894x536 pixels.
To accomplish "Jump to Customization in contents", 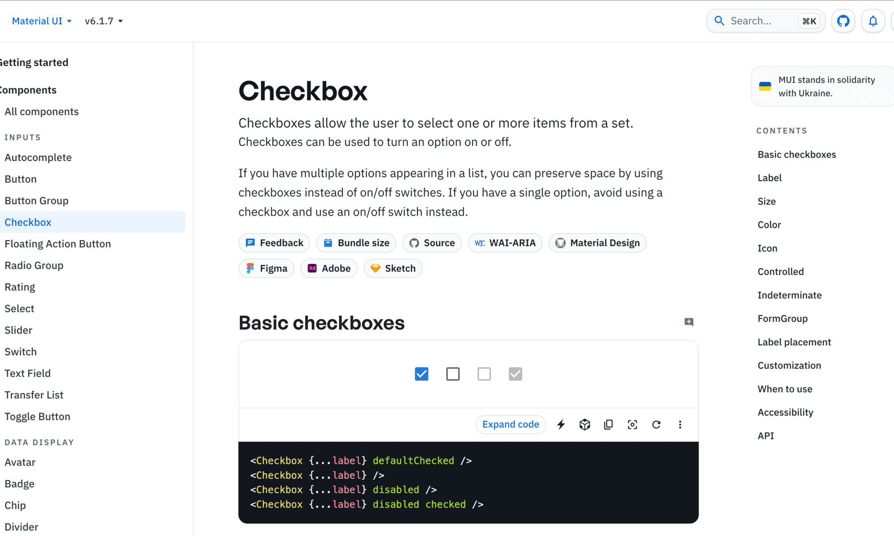I will click(789, 365).
